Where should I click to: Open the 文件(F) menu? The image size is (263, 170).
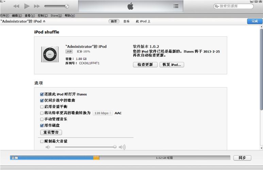coord(5,16)
